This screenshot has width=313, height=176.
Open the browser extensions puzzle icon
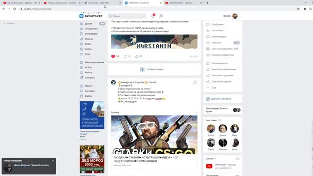[305, 9]
